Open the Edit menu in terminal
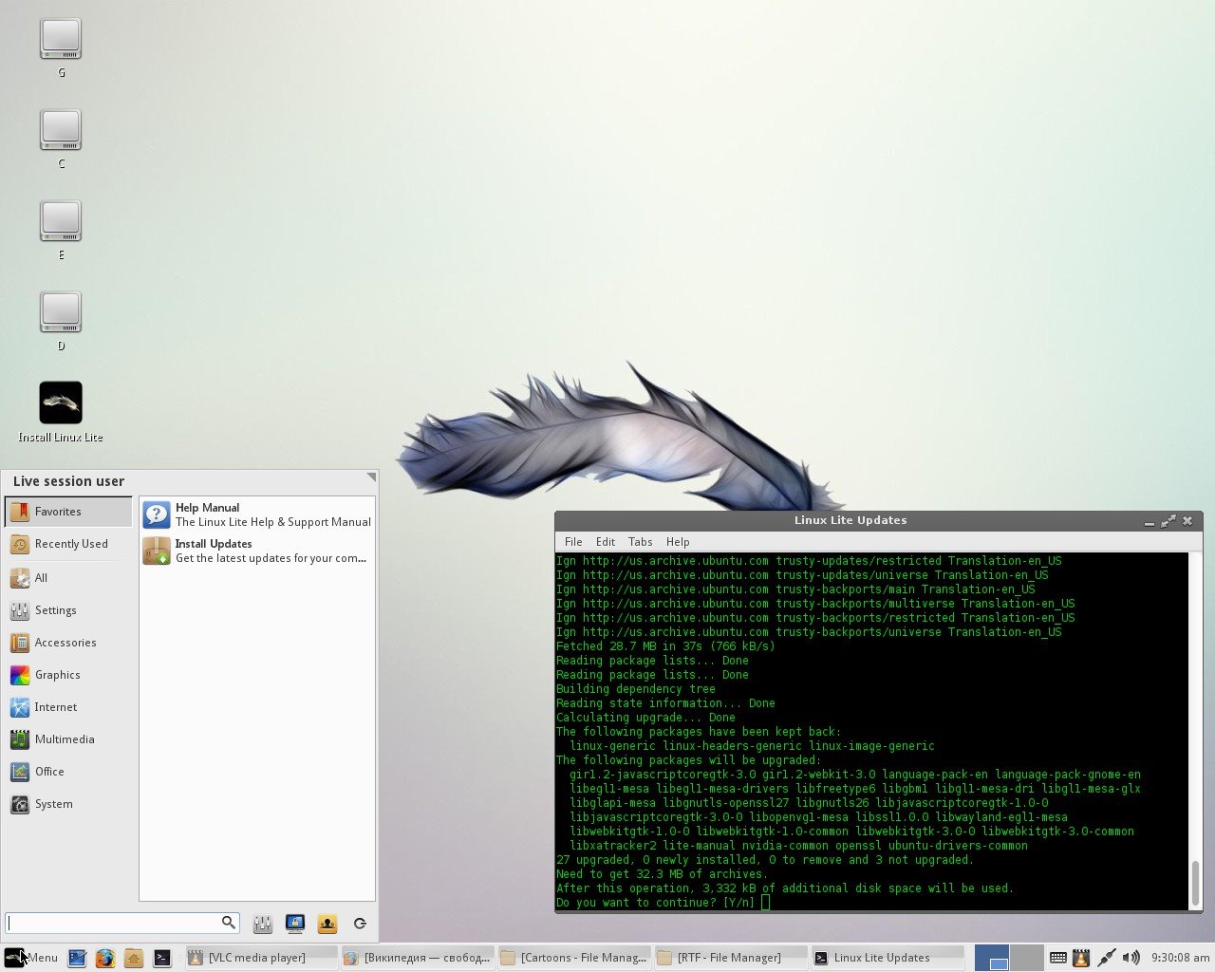This screenshot has width=1215, height=972. pos(606,542)
